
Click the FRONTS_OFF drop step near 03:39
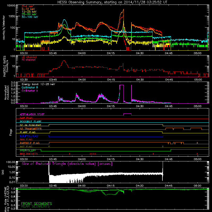tap(41, 150)
